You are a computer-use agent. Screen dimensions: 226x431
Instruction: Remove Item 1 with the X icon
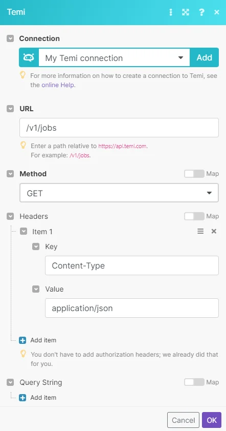(x=214, y=232)
